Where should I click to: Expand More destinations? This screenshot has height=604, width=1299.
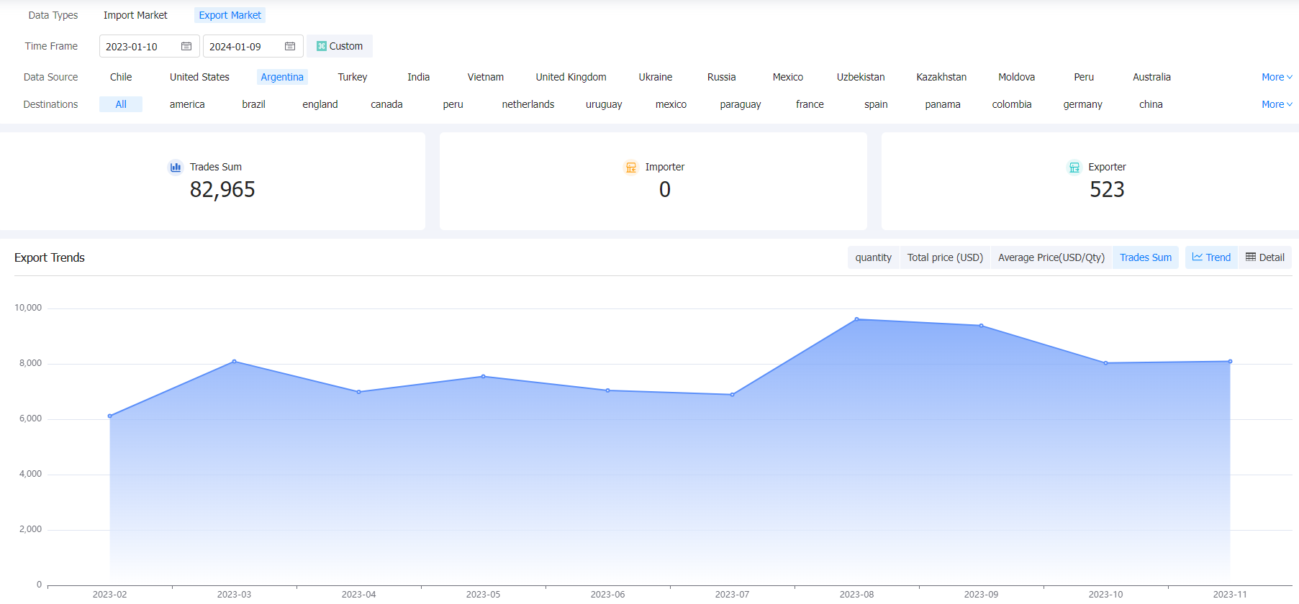coord(1277,104)
